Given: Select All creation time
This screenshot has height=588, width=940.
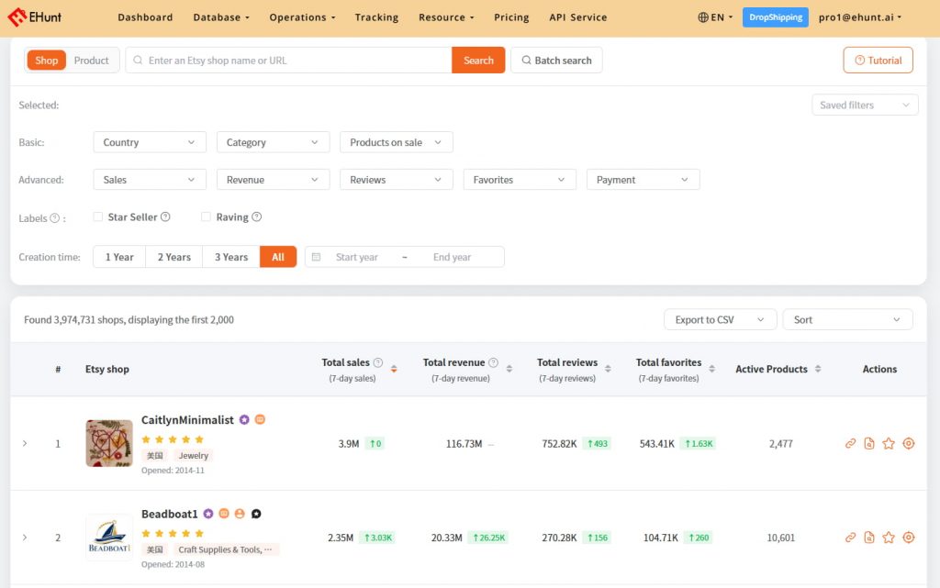Looking at the screenshot, I should pyautogui.click(x=277, y=257).
